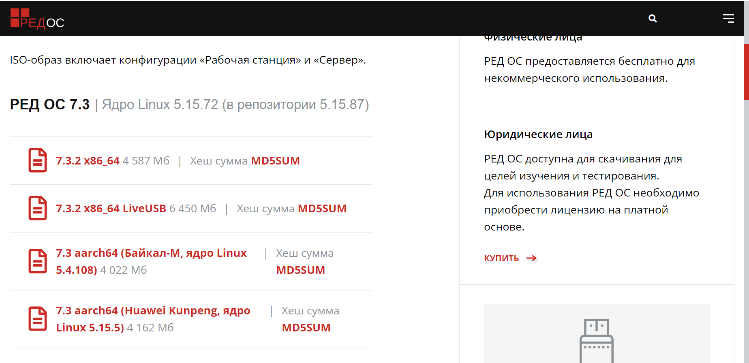Open MD5SUM for Huawei Kunpeng image

tap(306, 328)
